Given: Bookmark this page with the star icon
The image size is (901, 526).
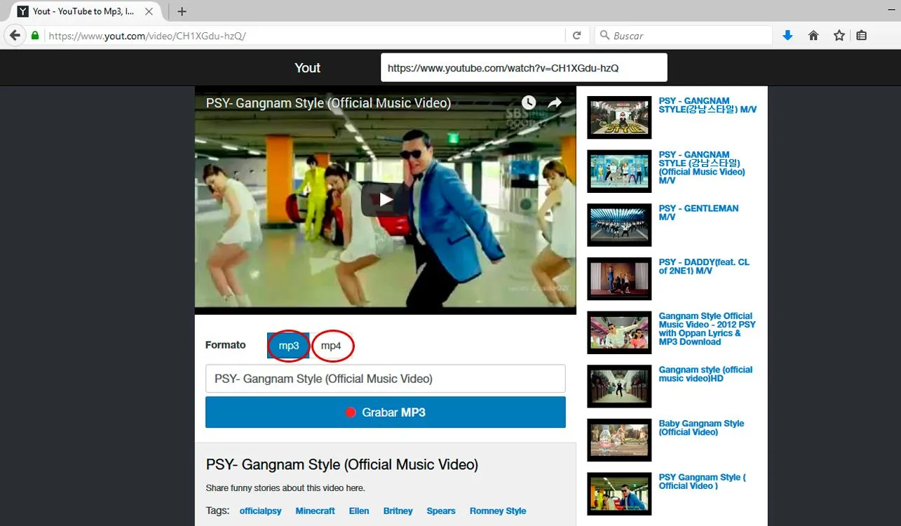Looking at the screenshot, I should pos(839,35).
